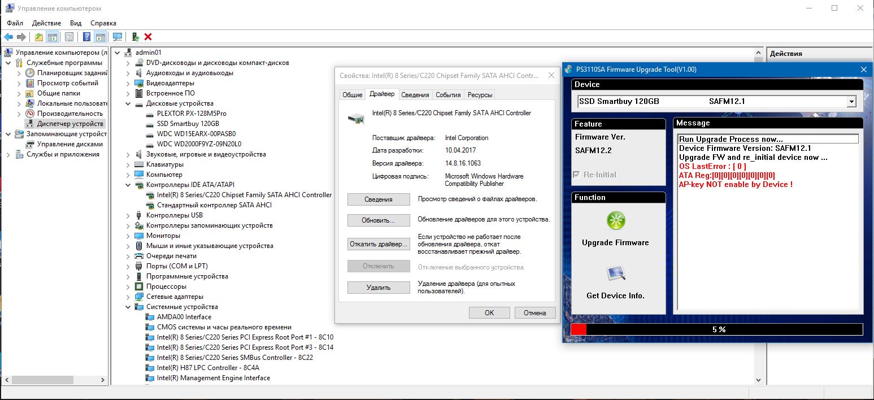Expand the DVD-дисководы category
Viewport: 874px width, 400px height.
tap(128, 63)
